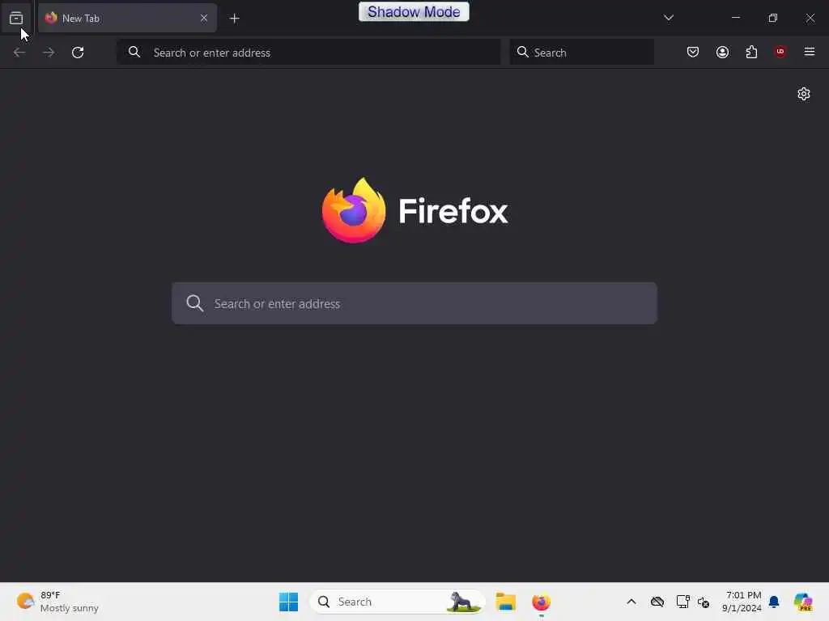Open the Firefox account menu
Screen dimensions: 829x621
click(x=722, y=52)
